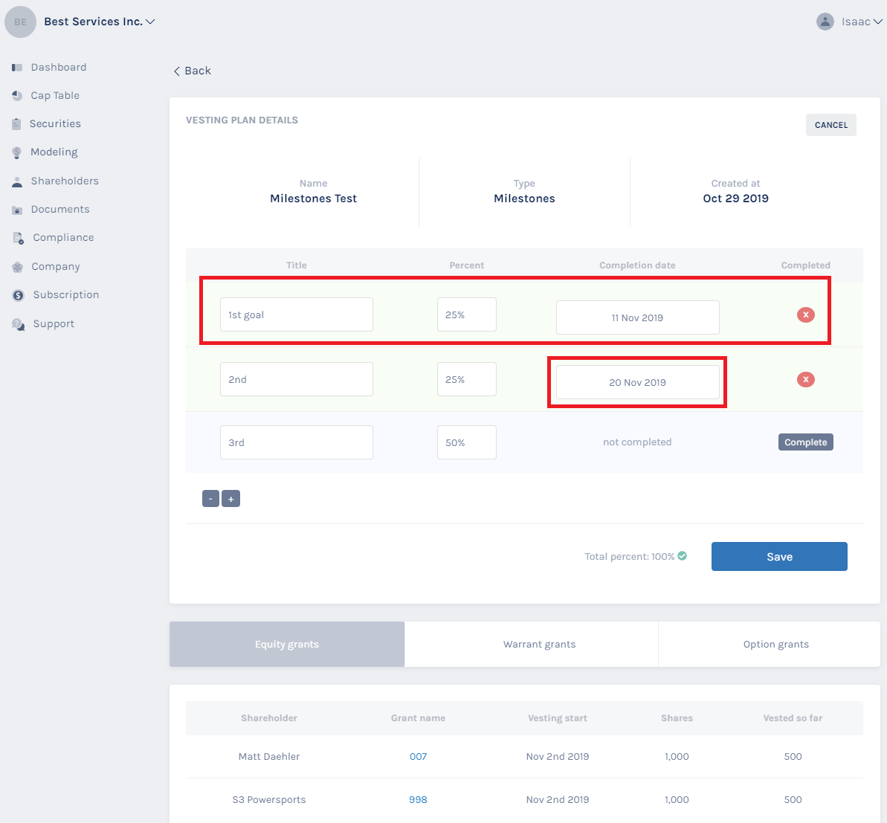Click the Matt Daehler shareholder cell

(268, 756)
